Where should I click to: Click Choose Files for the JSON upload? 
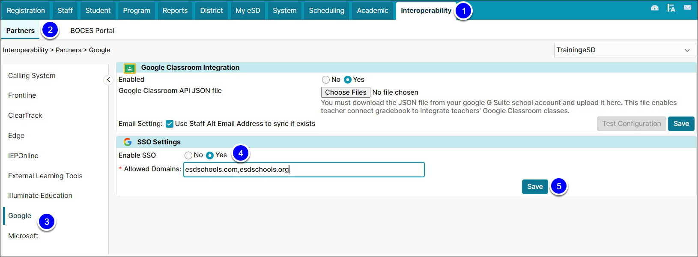pos(346,92)
